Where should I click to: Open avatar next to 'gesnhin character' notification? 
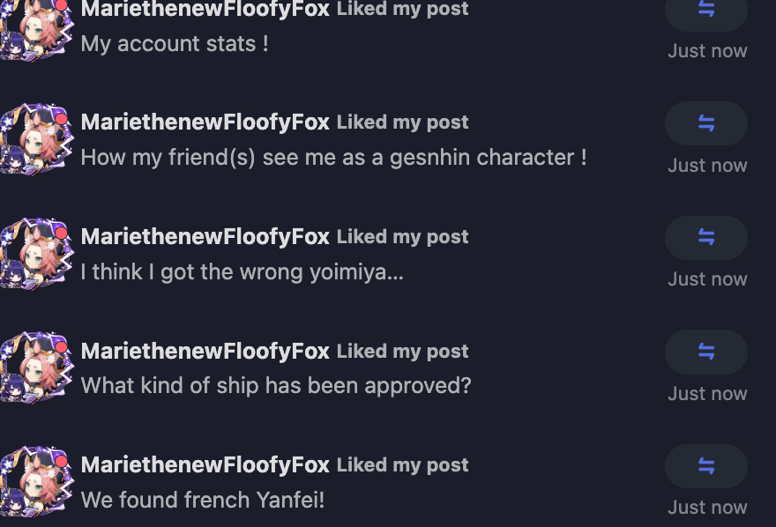pyautogui.click(x=37, y=139)
